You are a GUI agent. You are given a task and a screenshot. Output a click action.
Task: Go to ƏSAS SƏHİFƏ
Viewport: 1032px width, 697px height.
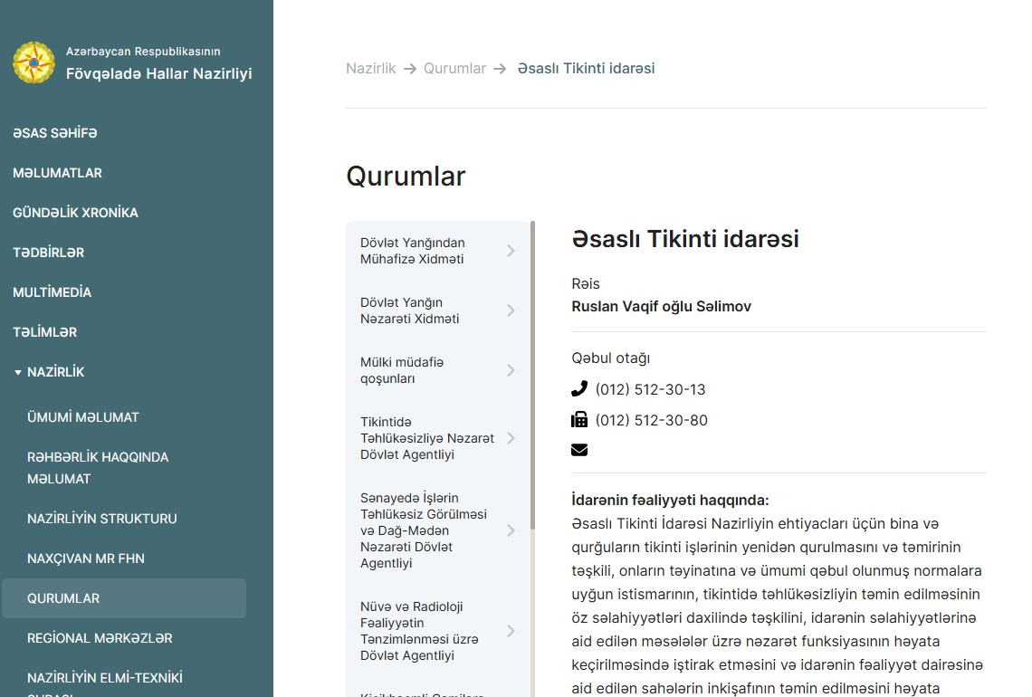coord(55,133)
